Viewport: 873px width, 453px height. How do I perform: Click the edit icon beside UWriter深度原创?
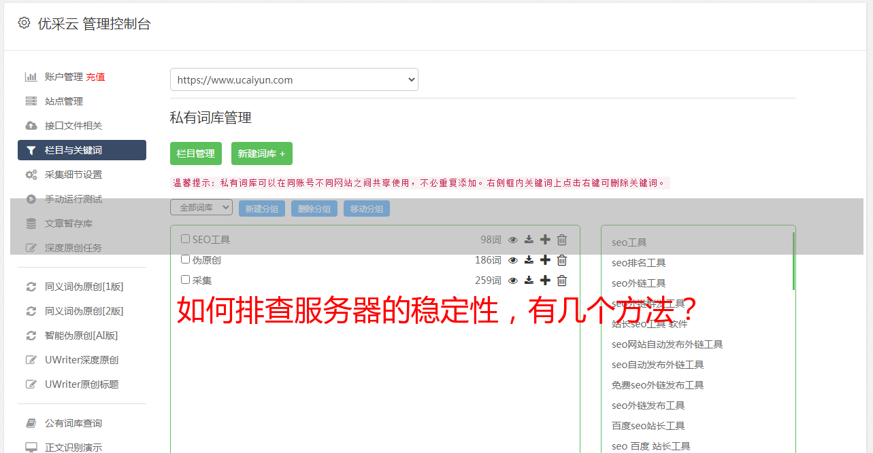31,360
